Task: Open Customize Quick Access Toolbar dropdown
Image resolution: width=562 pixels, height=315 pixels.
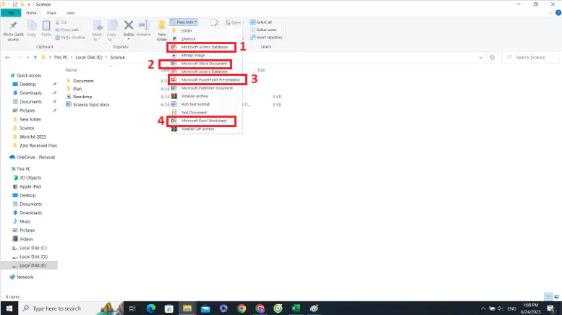Action: point(29,4)
